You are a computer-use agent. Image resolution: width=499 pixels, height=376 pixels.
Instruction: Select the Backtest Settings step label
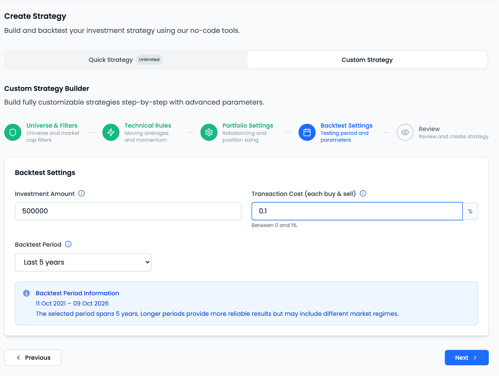(x=346, y=125)
